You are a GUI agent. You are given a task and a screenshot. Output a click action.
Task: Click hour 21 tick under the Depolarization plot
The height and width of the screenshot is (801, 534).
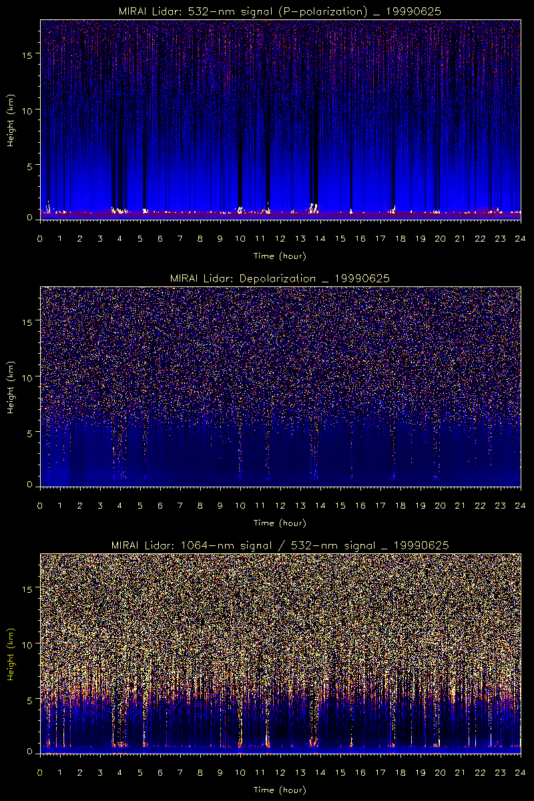[460, 506]
